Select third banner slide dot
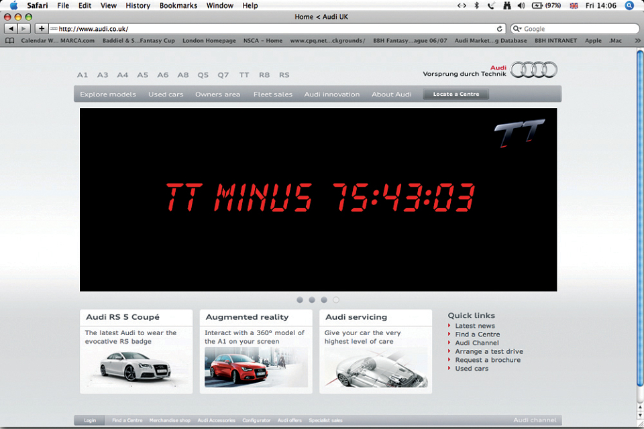The height and width of the screenshot is (429, 644). [324, 300]
